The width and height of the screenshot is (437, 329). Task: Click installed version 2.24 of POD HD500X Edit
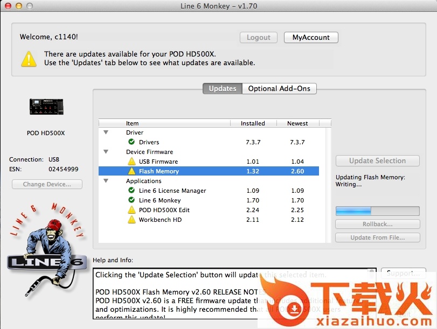[x=253, y=210]
